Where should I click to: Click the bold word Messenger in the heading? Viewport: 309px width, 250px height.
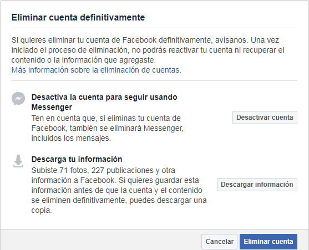pos(52,108)
